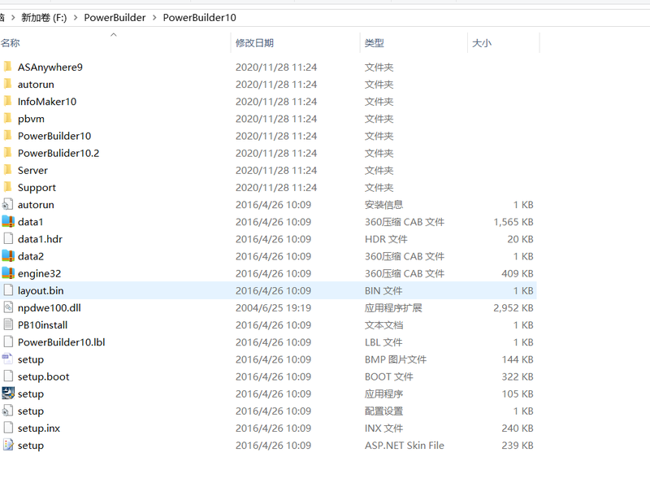This screenshot has height=496, width=650.
Task: Sort by the 名称 column header
Action: [x=10, y=43]
